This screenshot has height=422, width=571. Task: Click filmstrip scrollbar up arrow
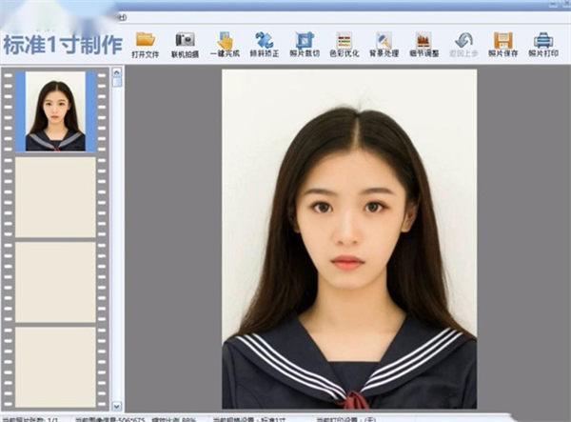pos(117,72)
